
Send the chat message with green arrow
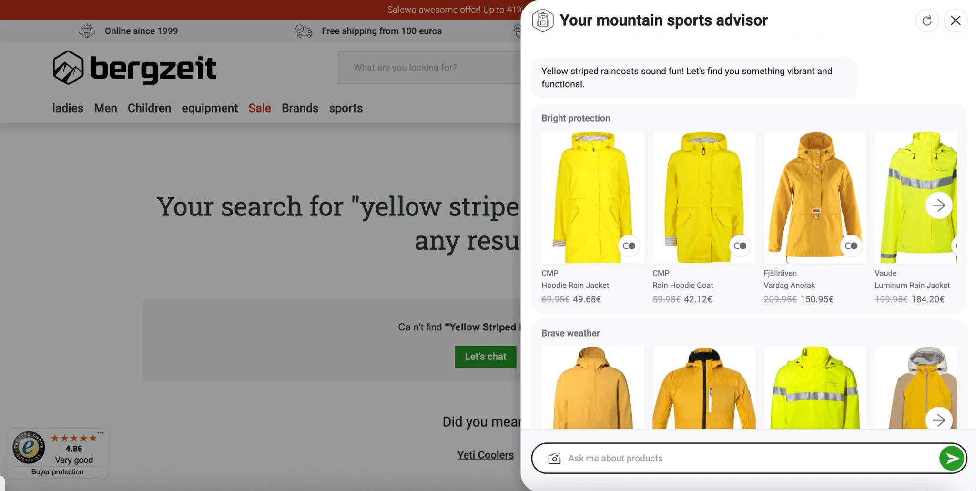[x=952, y=458]
